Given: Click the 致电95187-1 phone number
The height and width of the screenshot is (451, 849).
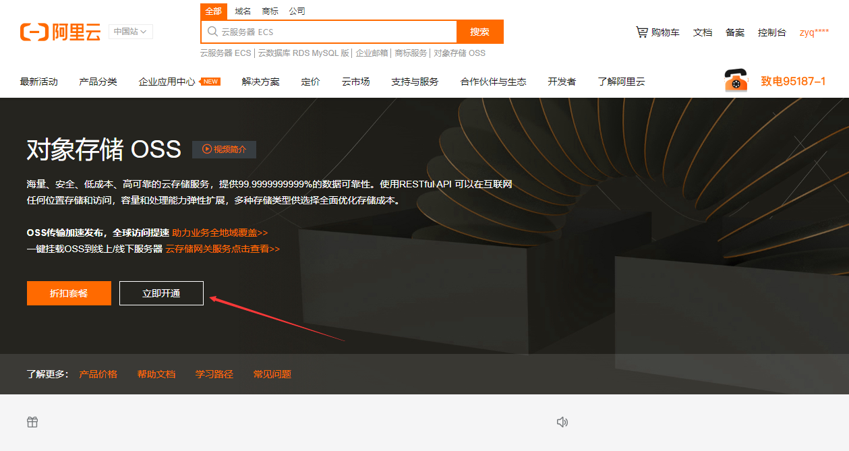Looking at the screenshot, I should [x=794, y=82].
